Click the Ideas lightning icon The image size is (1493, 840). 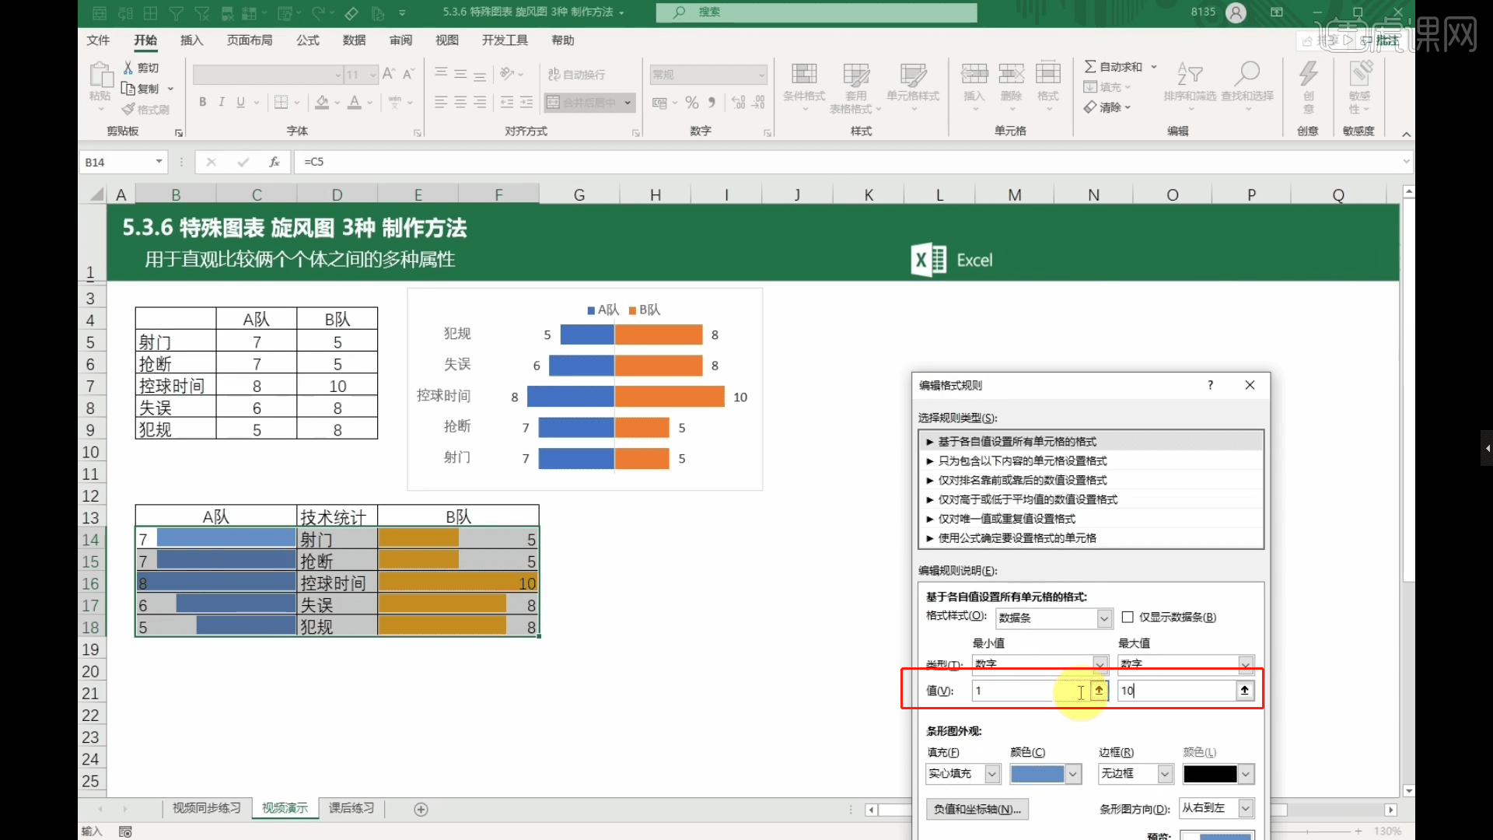click(1308, 74)
